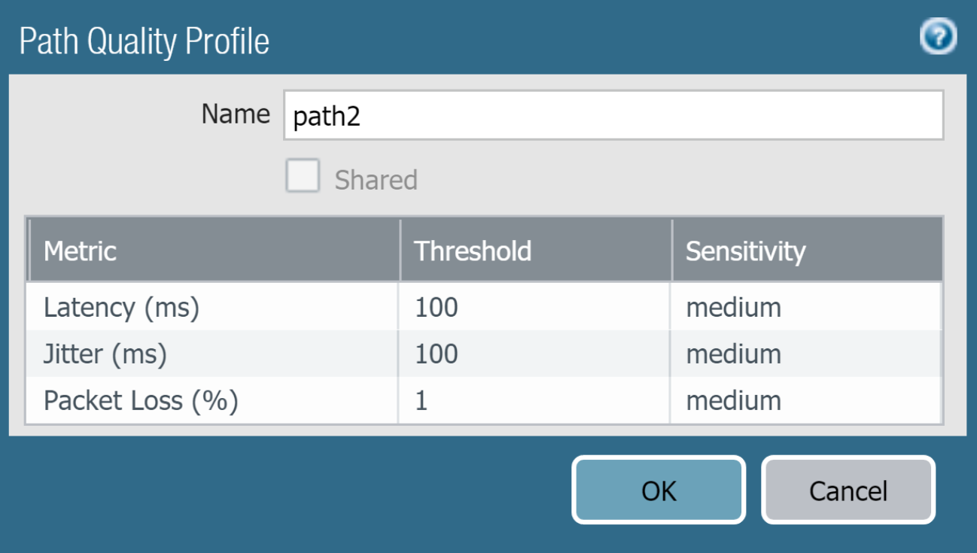Select the Metric column header
Image resolution: width=977 pixels, height=553 pixels.
click(81, 251)
